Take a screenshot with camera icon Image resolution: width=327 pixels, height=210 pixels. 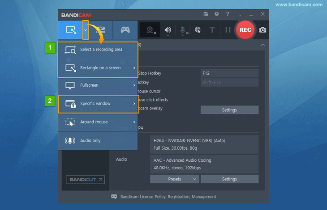point(262,30)
